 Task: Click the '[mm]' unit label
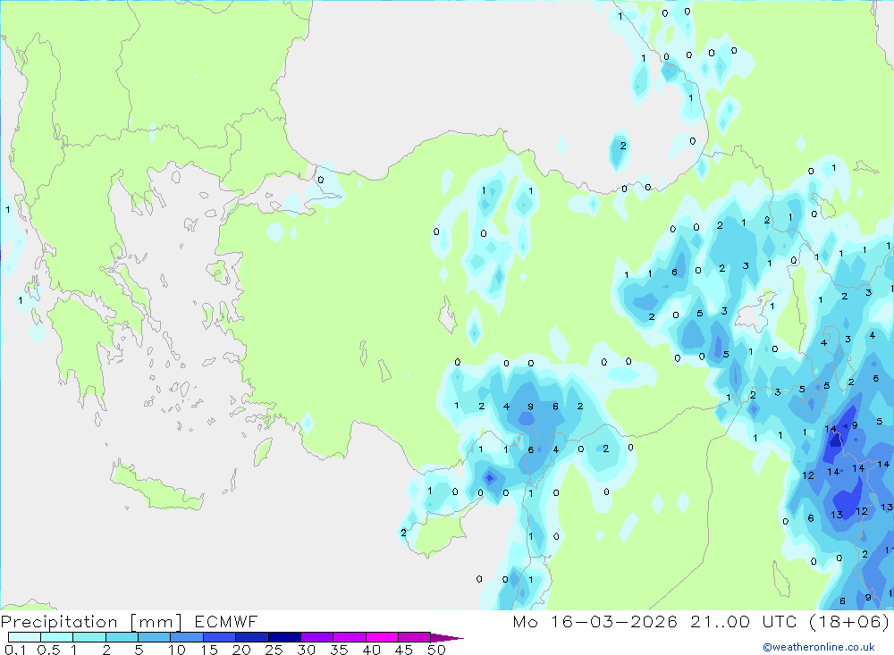point(156,622)
